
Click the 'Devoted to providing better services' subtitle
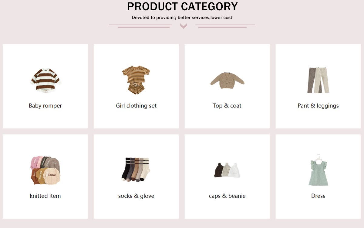(x=182, y=18)
